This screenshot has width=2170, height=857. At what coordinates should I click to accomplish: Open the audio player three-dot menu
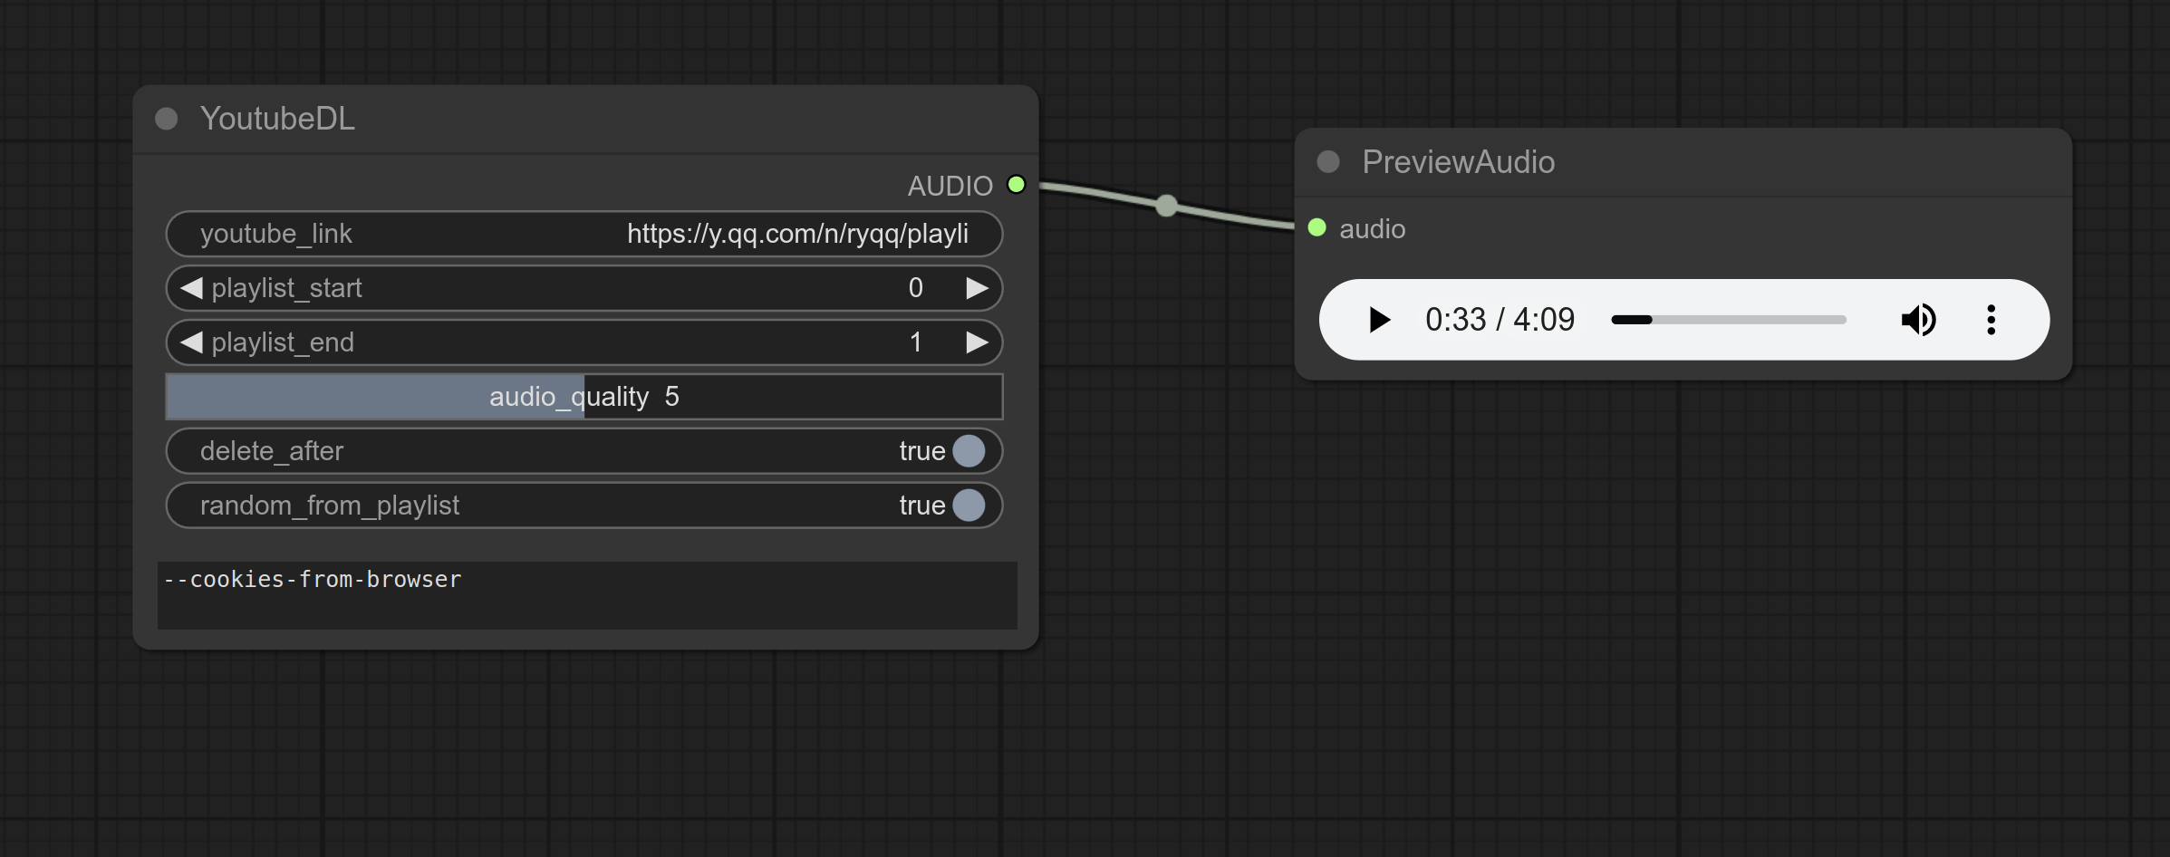pos(1991,320)
